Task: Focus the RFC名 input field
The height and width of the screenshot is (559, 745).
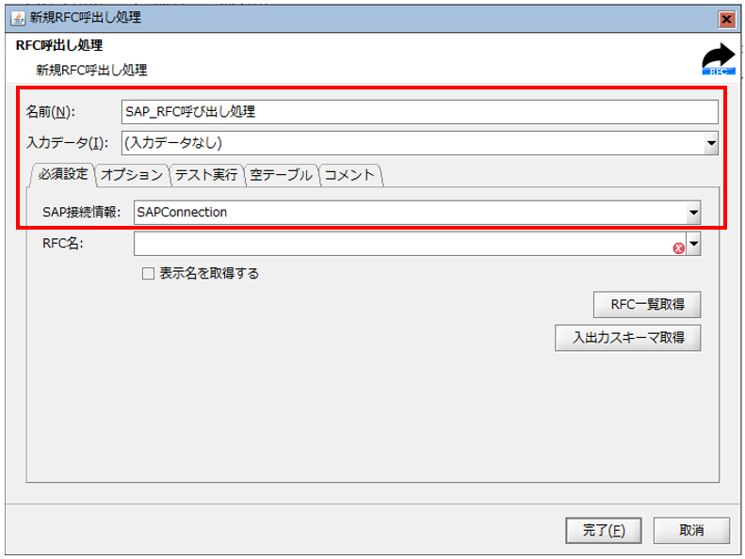Action: coord(400,245)
